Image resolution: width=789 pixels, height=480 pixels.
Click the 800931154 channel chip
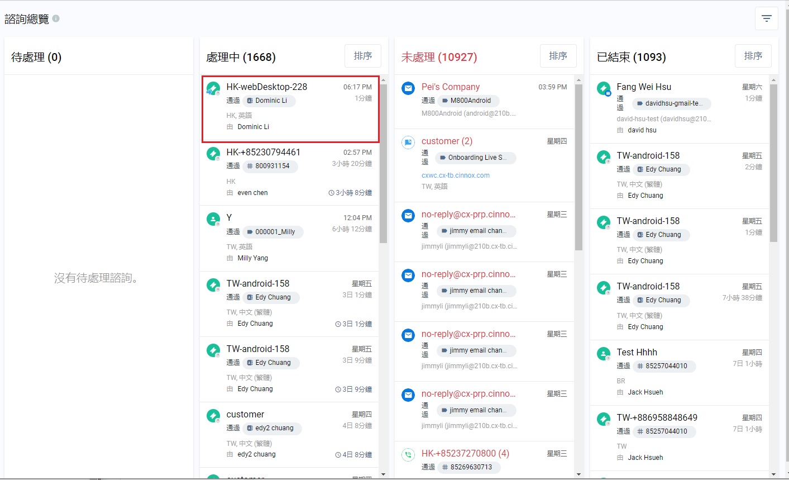pyautogui.click(x=270, y=166)
